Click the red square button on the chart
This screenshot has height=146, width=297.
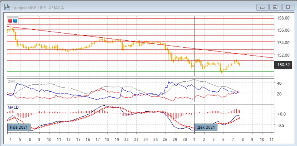[x=10, y=21]
